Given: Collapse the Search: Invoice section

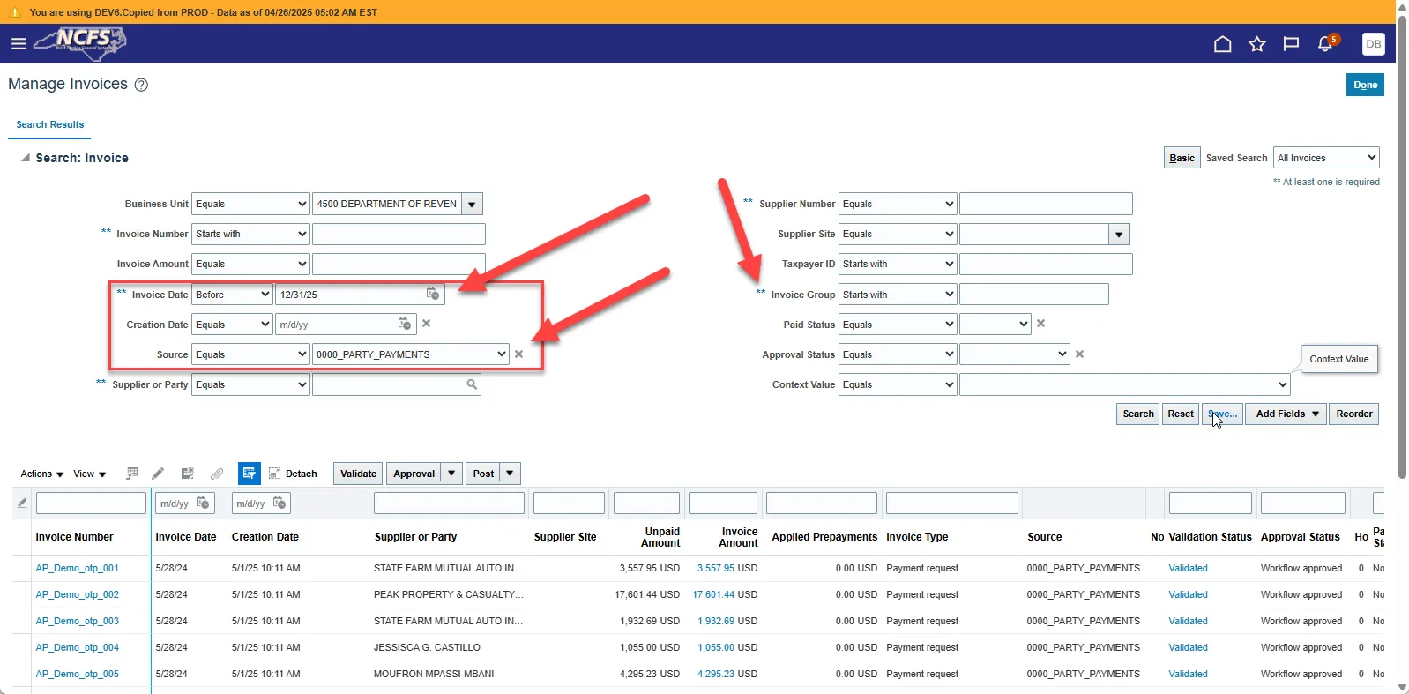Looking at the screenshot, I should point(25,158).
